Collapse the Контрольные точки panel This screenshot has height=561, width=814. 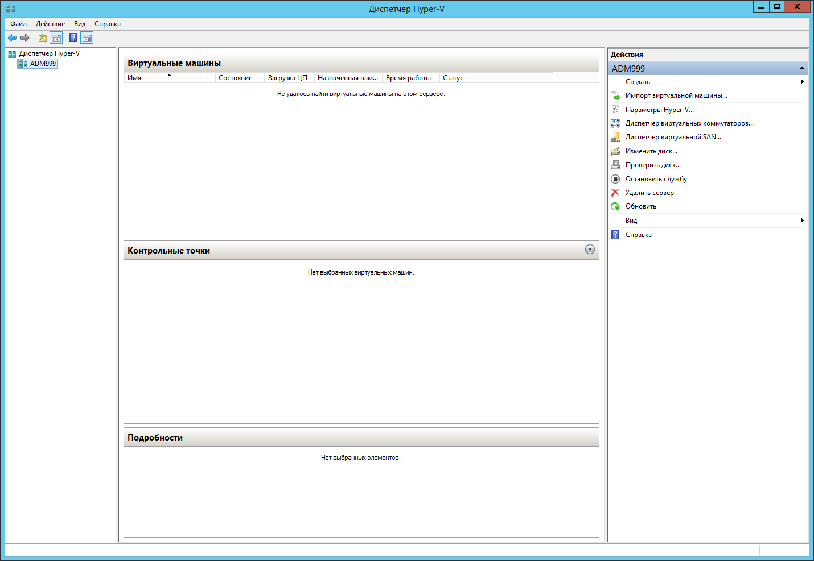(590, 250)
